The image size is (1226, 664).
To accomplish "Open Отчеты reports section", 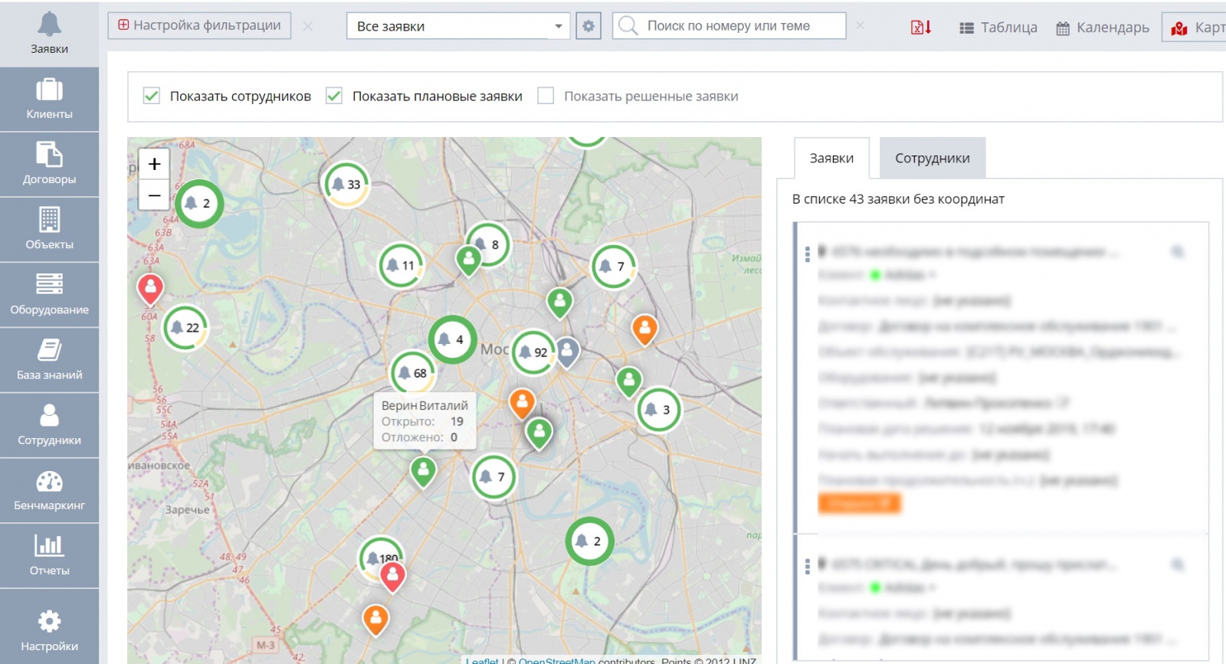I will (49, 555).
